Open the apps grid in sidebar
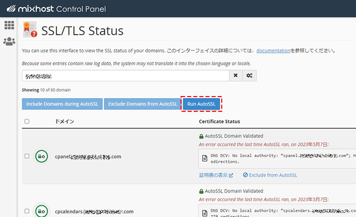The image size is (356, 217). pyautogui.click(x=9, y=25)
